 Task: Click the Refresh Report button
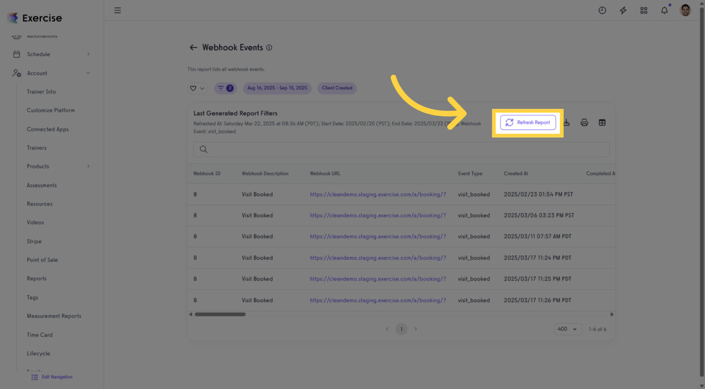pyautogui.click(x=527, y=122)
